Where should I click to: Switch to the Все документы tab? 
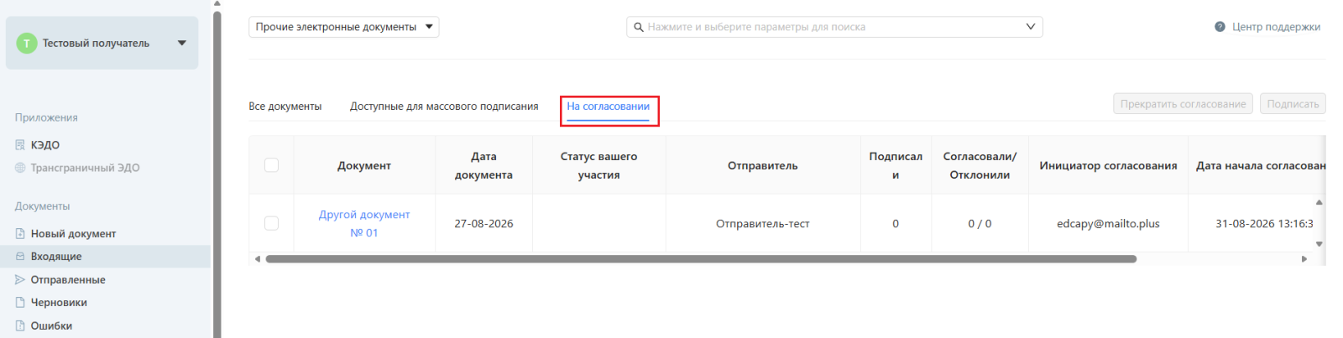pyautogui.click(x=285, y=107)
